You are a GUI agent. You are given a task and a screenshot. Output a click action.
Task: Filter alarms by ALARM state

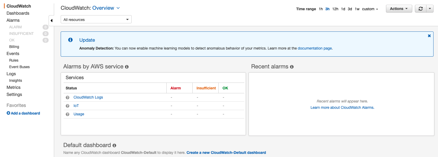coord(16,27)
